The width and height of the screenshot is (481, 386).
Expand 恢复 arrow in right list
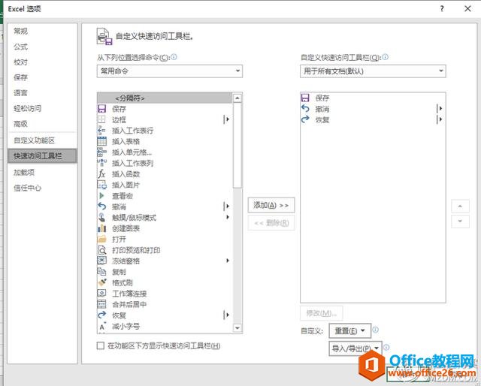[440, 119]
